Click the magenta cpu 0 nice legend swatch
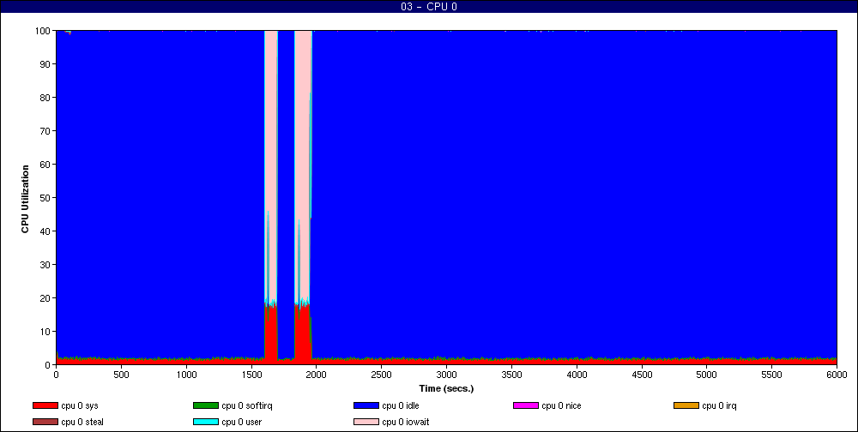This screenshot has width=858, height=432. click(526, 405)
